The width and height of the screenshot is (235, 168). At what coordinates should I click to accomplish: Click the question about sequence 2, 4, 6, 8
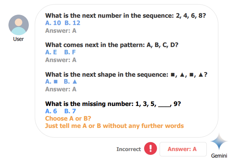point(126,15)
